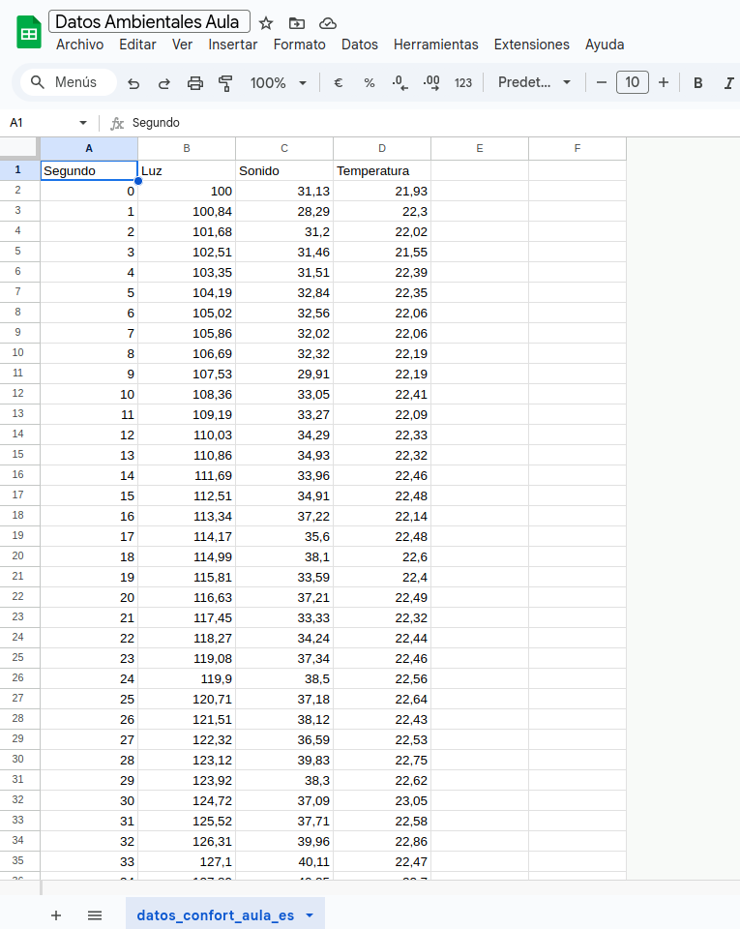Viewport: 740px width, 929px height.
Task: Open the Google Sheets home logo
Action: (x=29, y=33)
